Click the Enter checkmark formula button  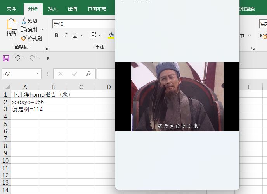tap(75, 74)
